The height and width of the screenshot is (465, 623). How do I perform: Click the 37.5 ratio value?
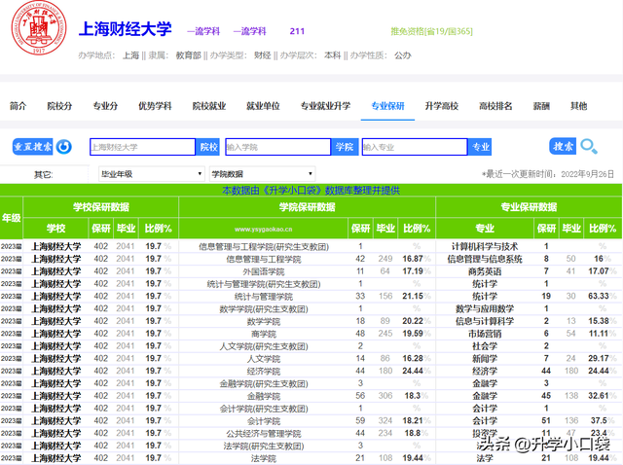(600, 420)
